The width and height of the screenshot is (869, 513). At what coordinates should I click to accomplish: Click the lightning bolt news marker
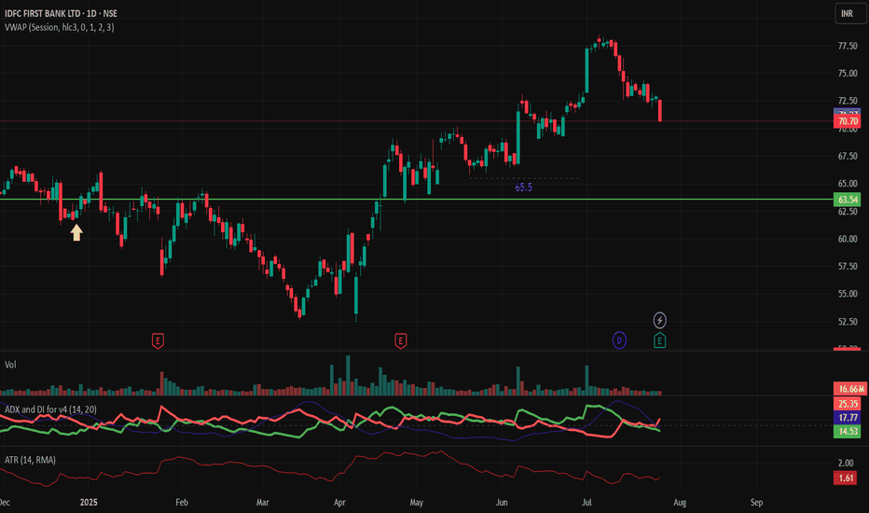[x=659, y=320]
